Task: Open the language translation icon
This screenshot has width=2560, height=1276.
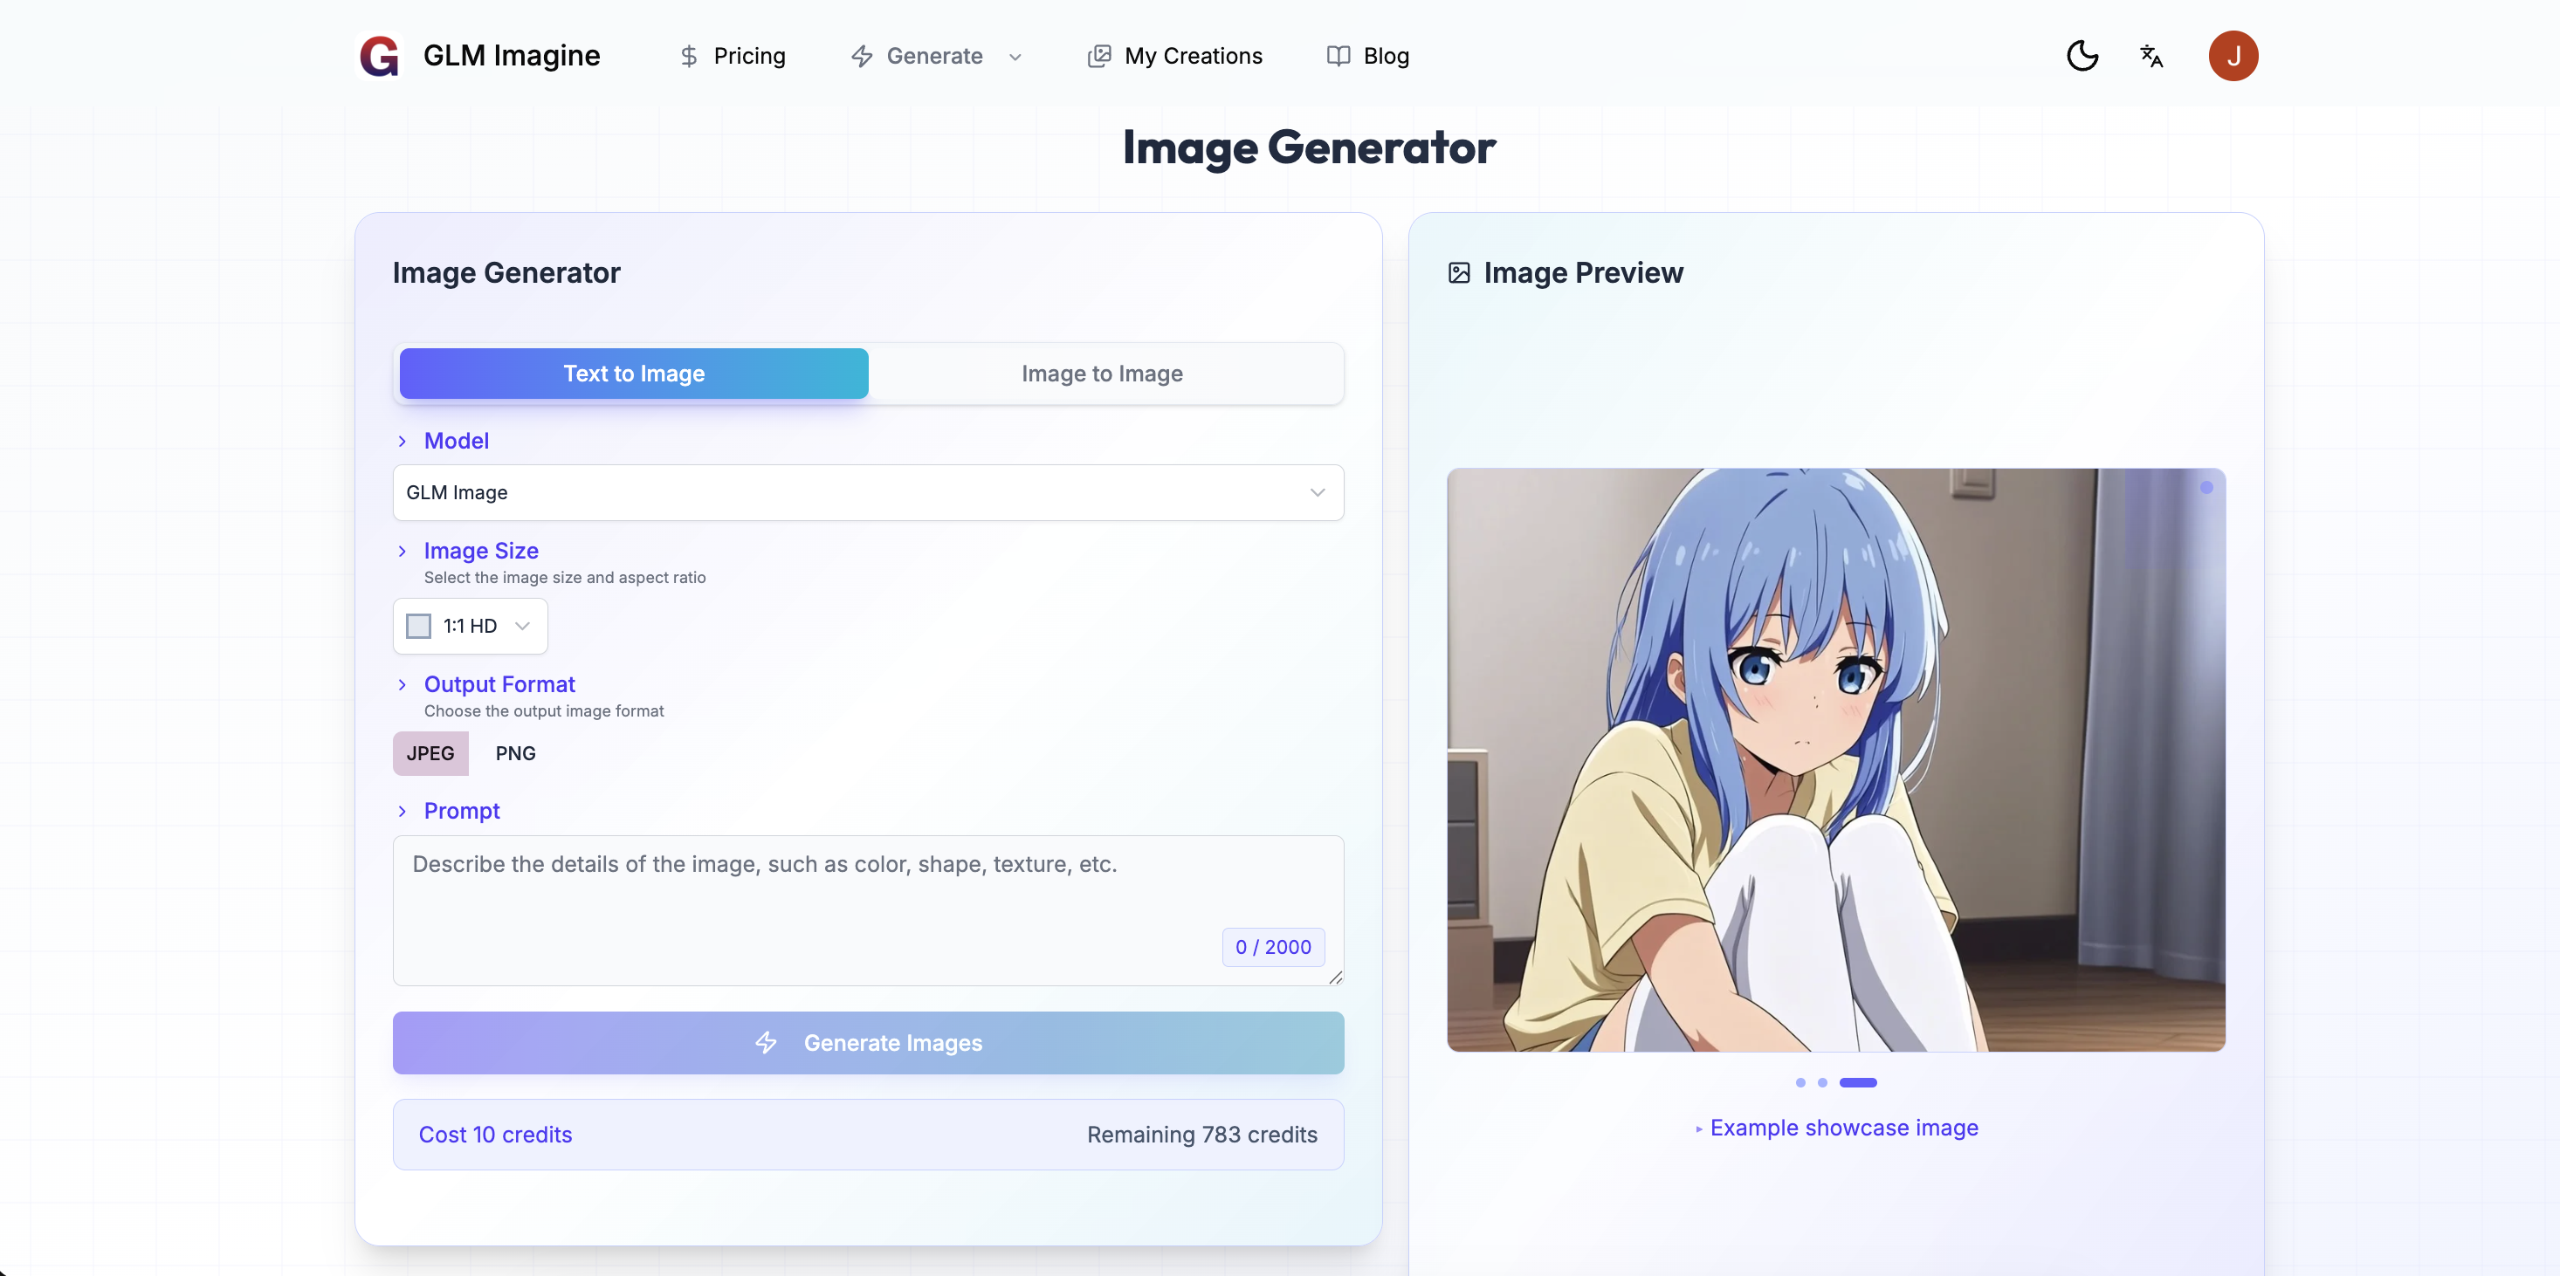Action: pos(2151,56)
